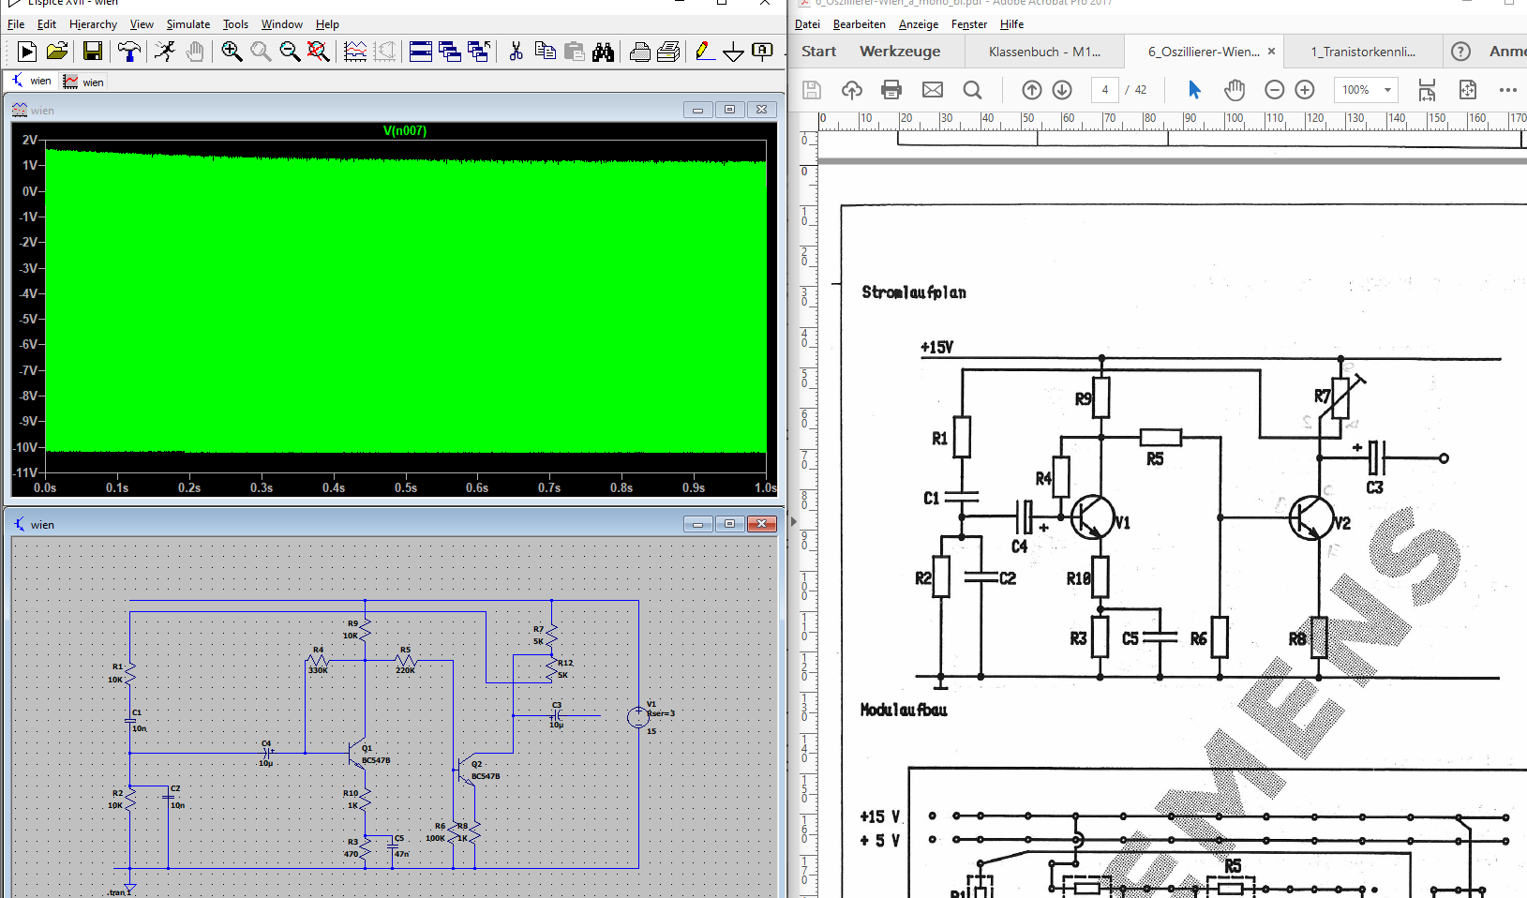Screen dimensions: 1527x898
Task: Open the LTspice Tools menu
Action: click(235, 24)
